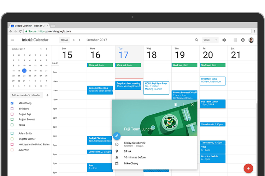Viewport: 265px width, 176px height.
Task: Open Prep for client meeting event
Action: (128, 86)
